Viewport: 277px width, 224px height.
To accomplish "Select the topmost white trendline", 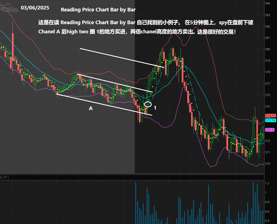I will pos(122,58).
